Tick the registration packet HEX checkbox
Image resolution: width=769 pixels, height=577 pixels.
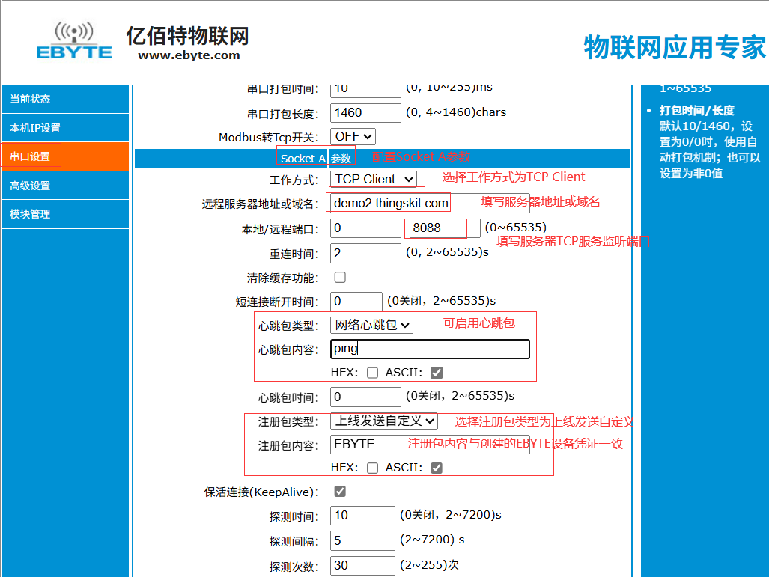pos(372,468)
